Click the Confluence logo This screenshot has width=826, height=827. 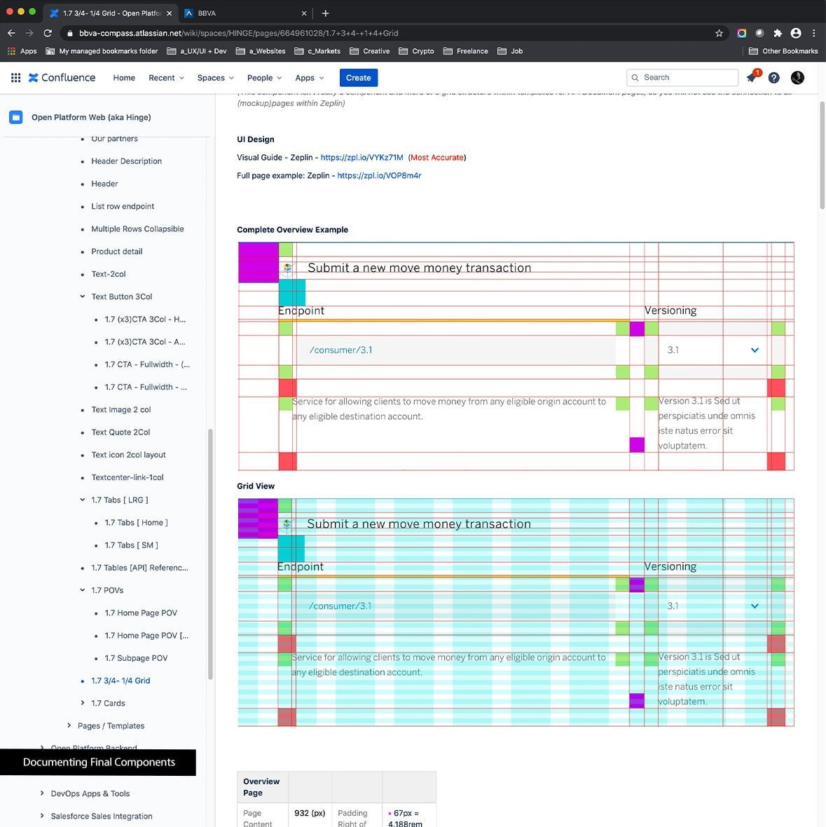click(62, 78)
